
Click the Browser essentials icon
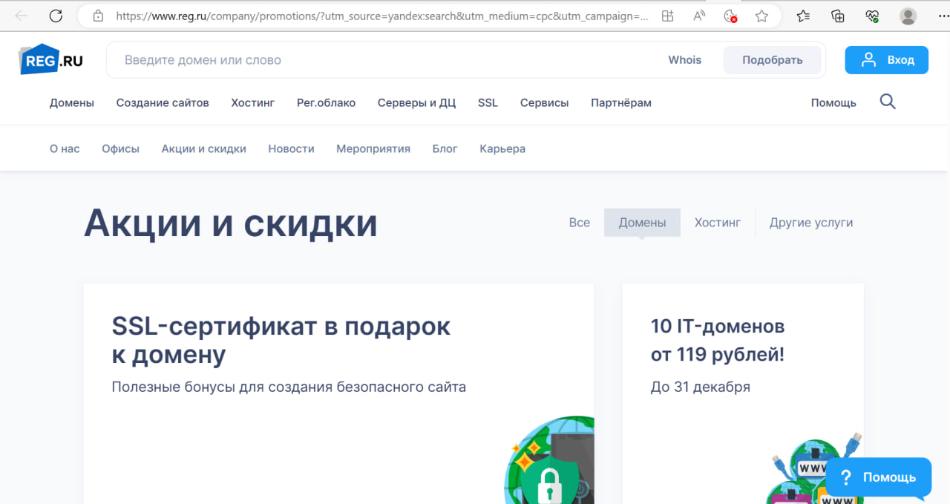click(x=872, y=15)
